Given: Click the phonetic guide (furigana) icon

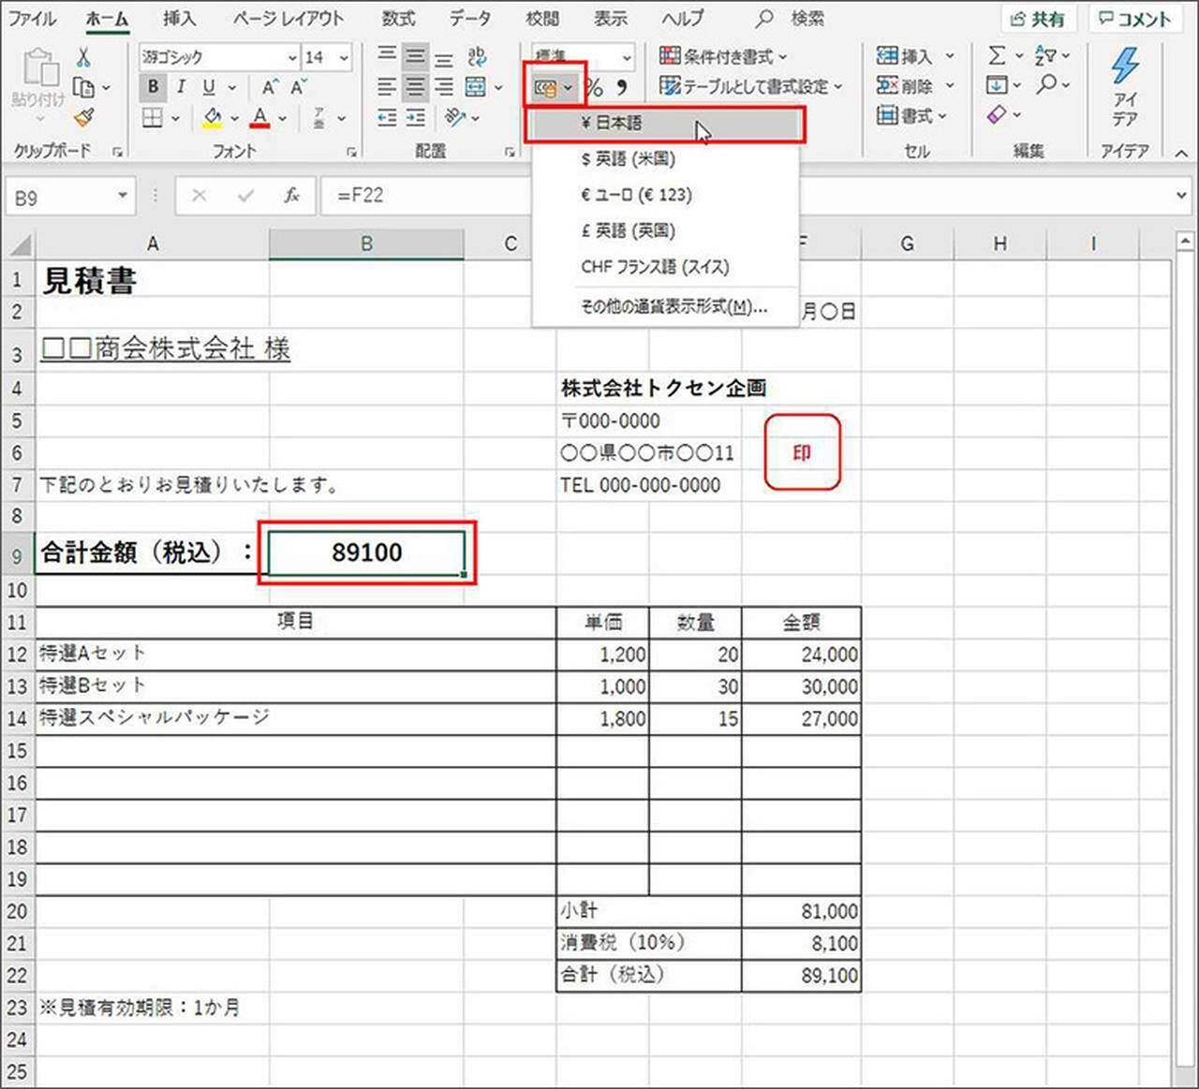Looking at the screenshot, I should click(318, 118).
